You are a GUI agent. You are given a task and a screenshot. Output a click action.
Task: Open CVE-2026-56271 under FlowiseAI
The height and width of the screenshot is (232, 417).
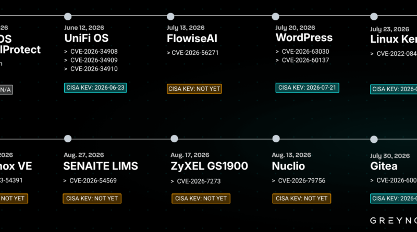[195, 53]
